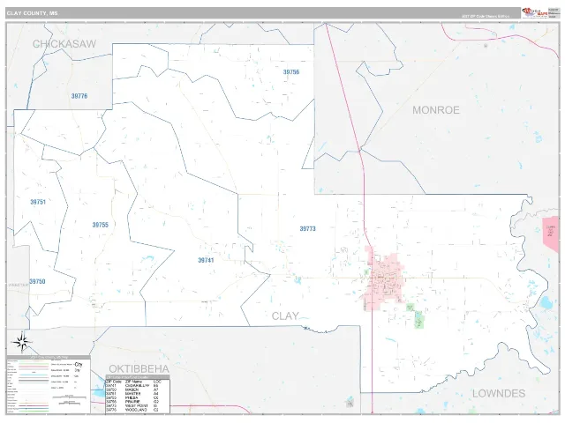Click the 'CLAY COUNTY, MS' title

(x=32, y=13)
